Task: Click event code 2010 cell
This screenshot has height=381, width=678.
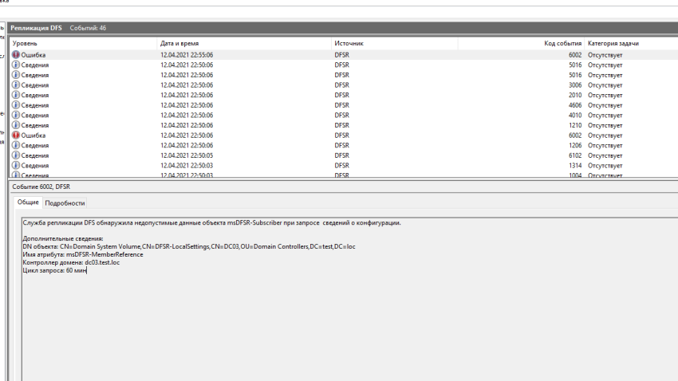Action: point(574,95)
